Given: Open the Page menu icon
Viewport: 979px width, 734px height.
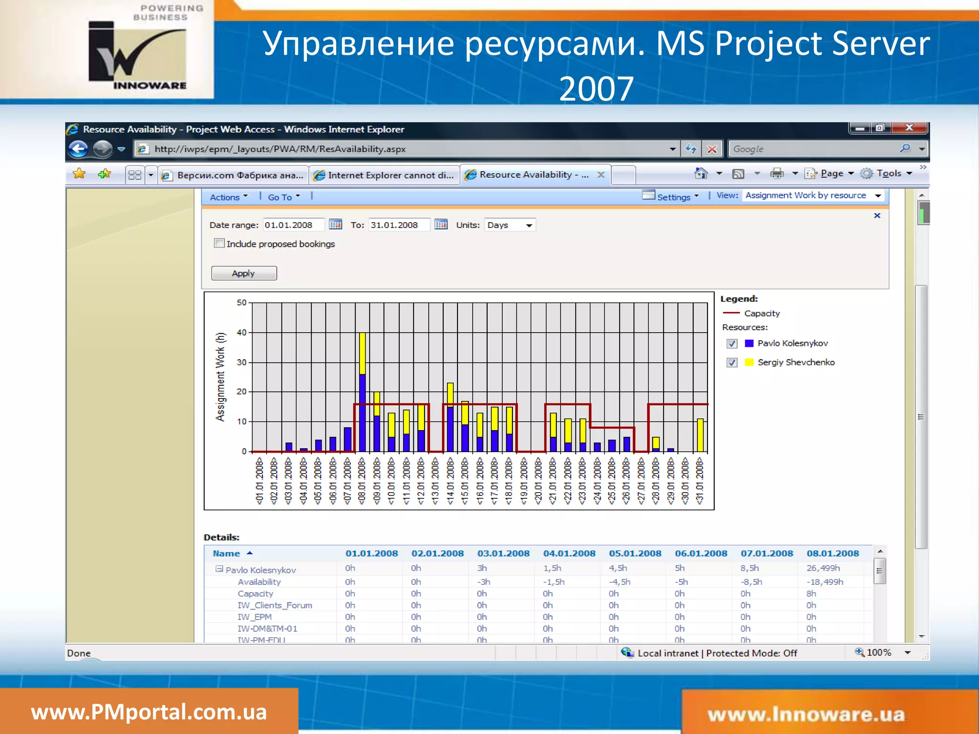Looking at the screenshot, I should [x=811, y=173].
